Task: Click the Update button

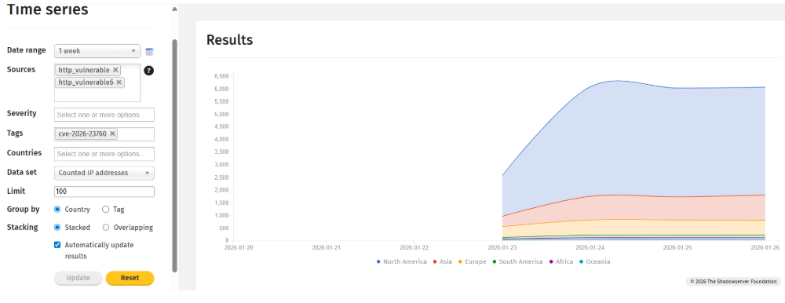Action: tap(78, 278)
